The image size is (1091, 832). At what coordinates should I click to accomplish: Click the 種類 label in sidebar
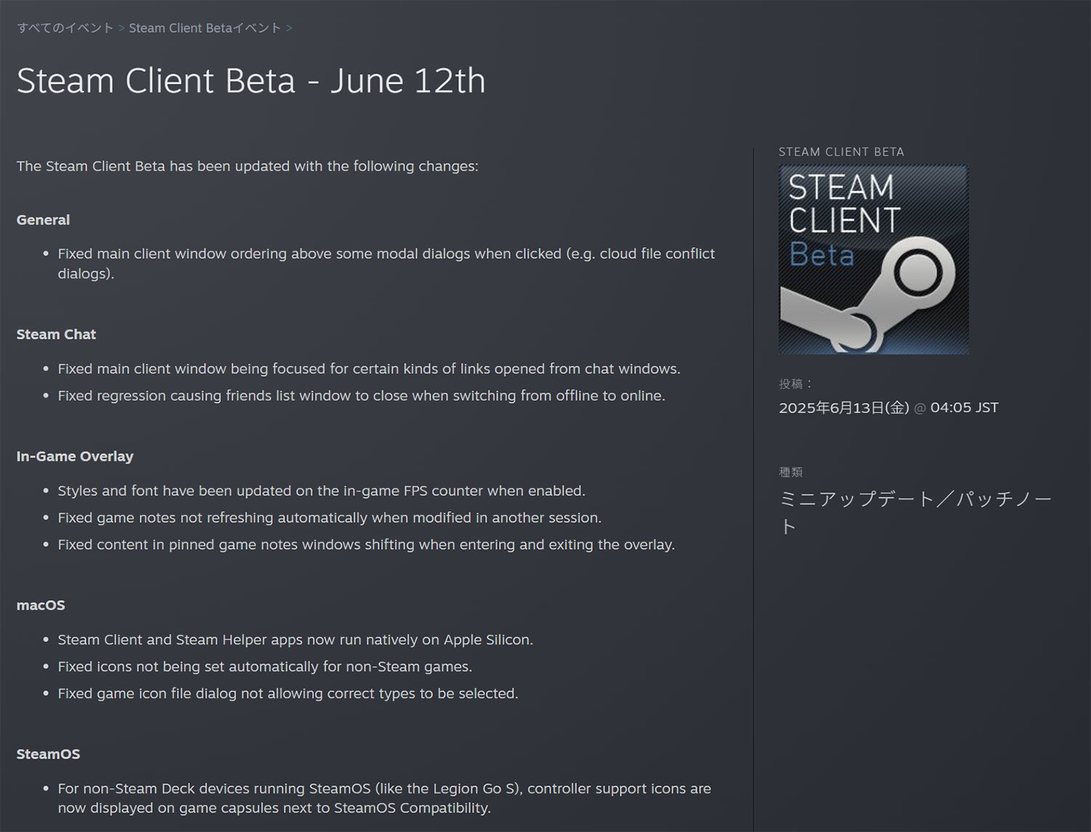[791, 472]
